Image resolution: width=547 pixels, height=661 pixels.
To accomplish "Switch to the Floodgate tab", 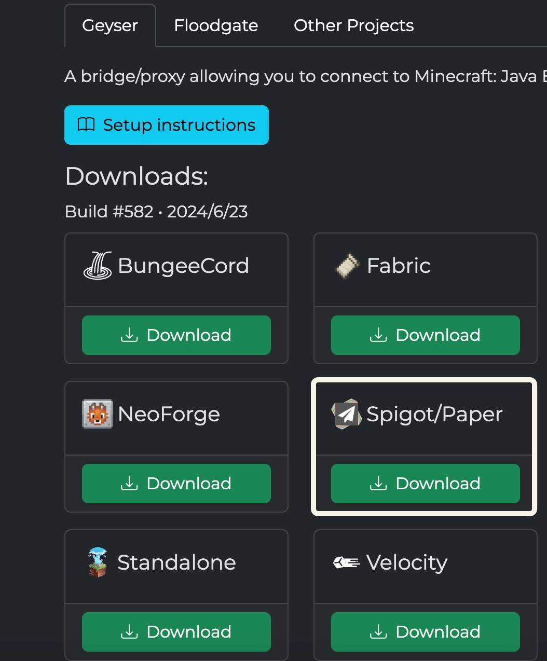I will pos(216,25).
